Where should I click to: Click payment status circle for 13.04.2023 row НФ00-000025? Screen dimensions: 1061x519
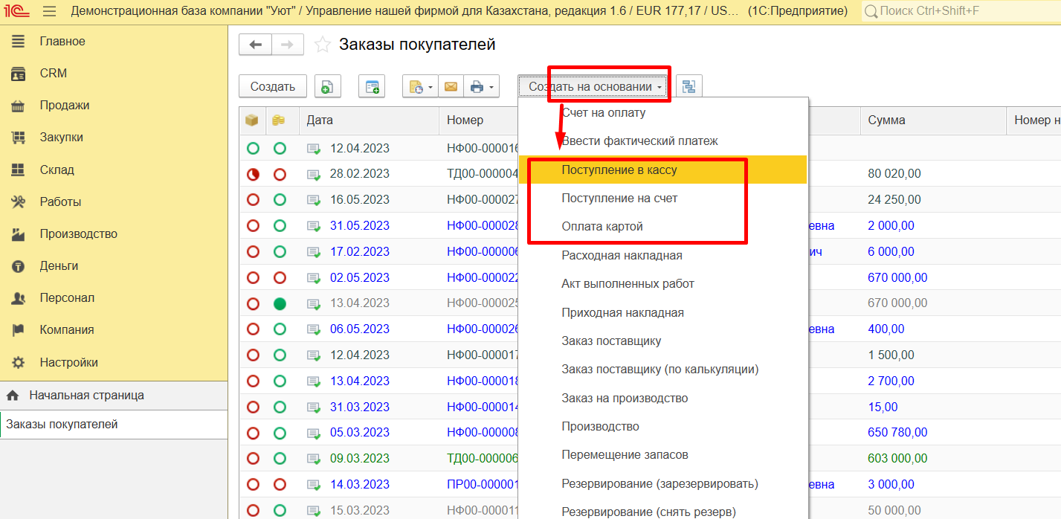[280, 303]
